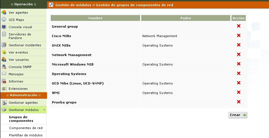
Task: Click the Consola visual monitor icon
Action: pos(4,27)
